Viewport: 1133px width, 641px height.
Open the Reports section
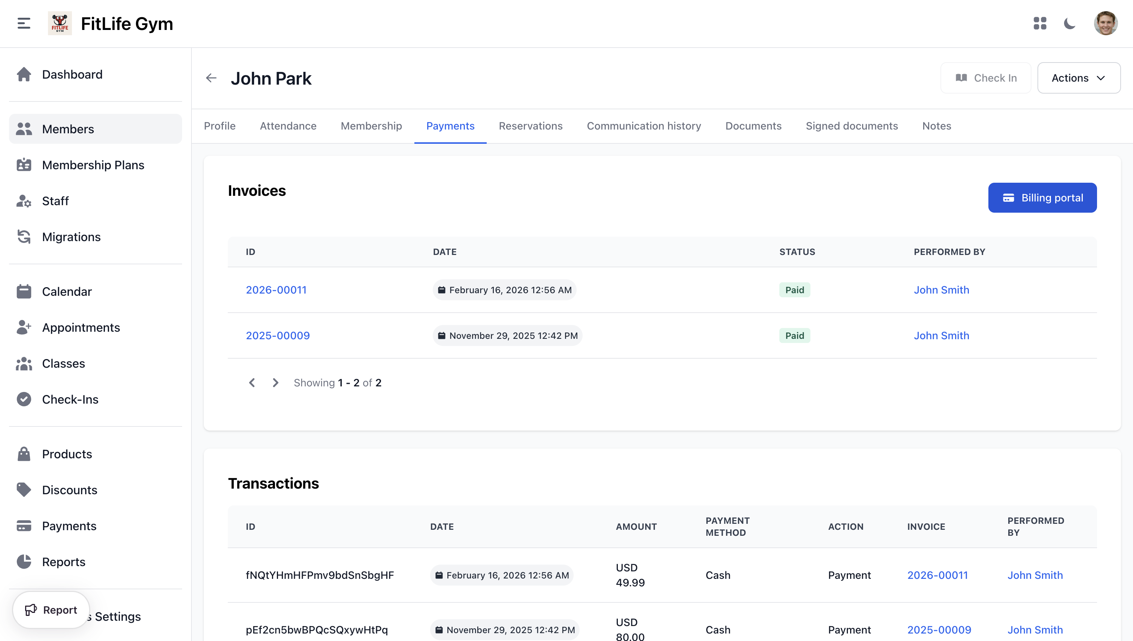click(64, 562)
